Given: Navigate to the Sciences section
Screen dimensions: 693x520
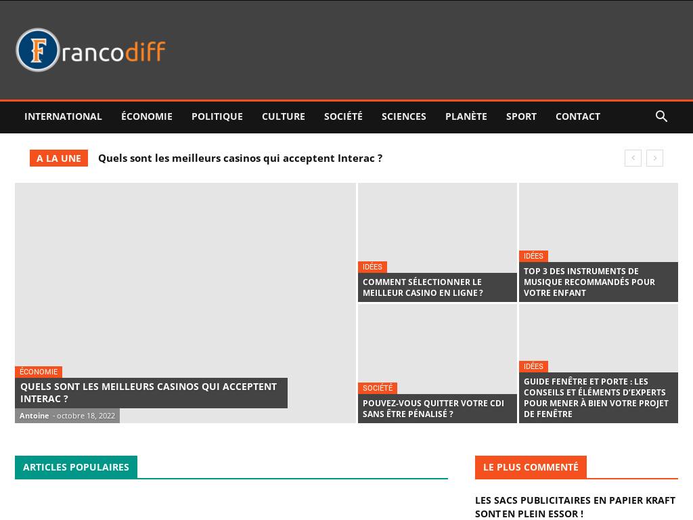Looking at the screenshot, I should pyautogui.click(x=403, y=116).
